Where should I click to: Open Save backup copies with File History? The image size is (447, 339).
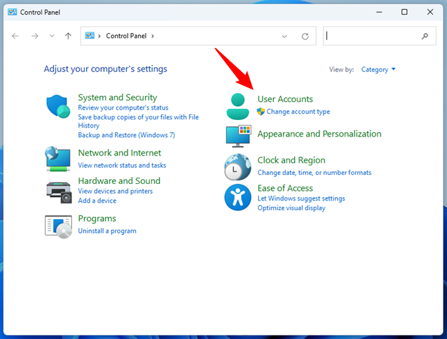coord(138,121)
